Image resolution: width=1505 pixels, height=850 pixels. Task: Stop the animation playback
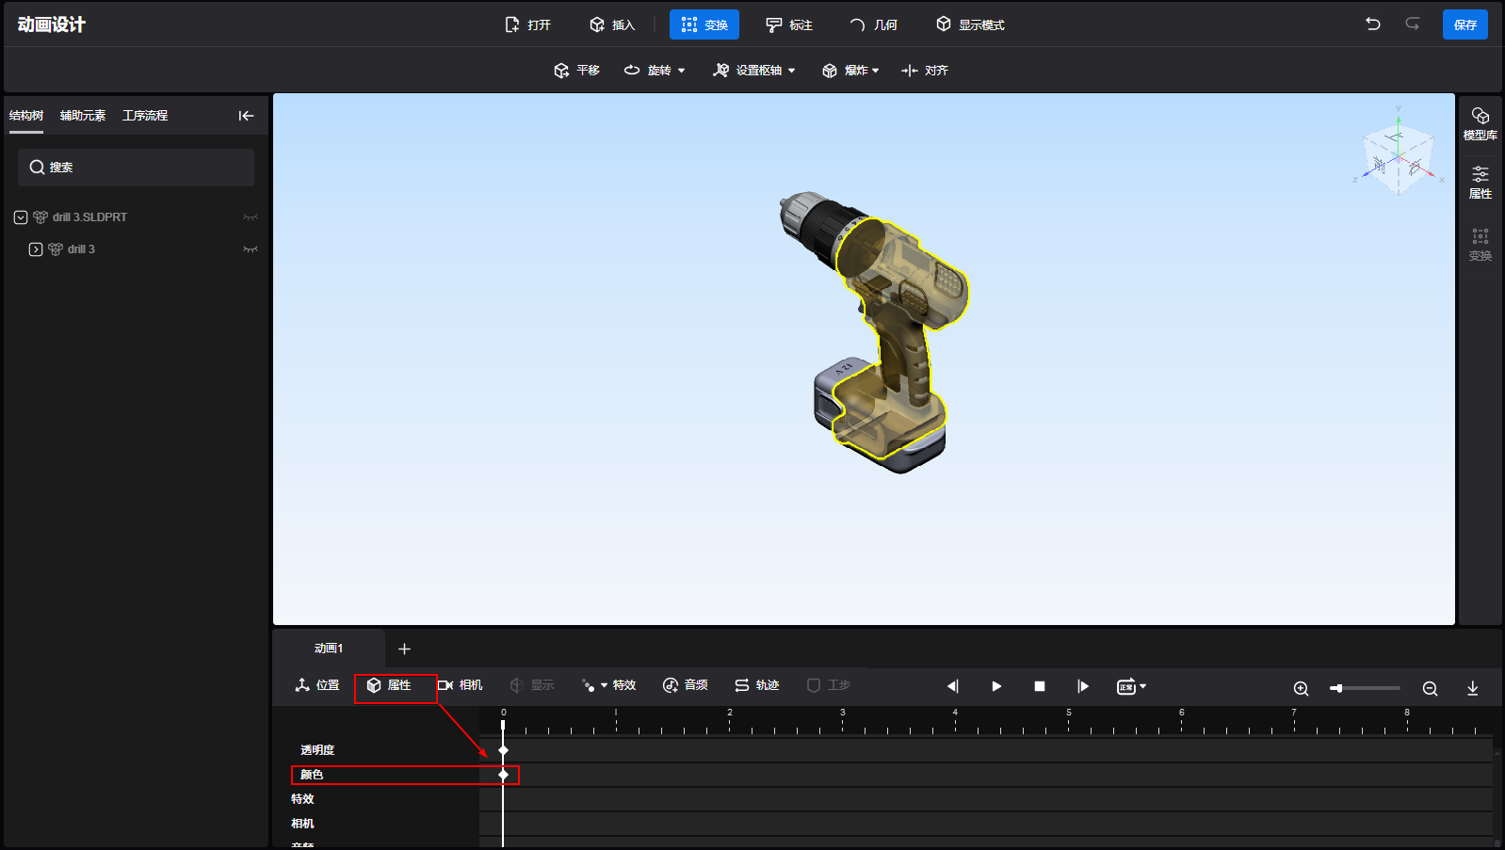(x=1040, y=686)
